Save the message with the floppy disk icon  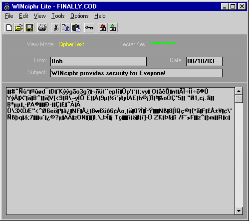point(29,28)
